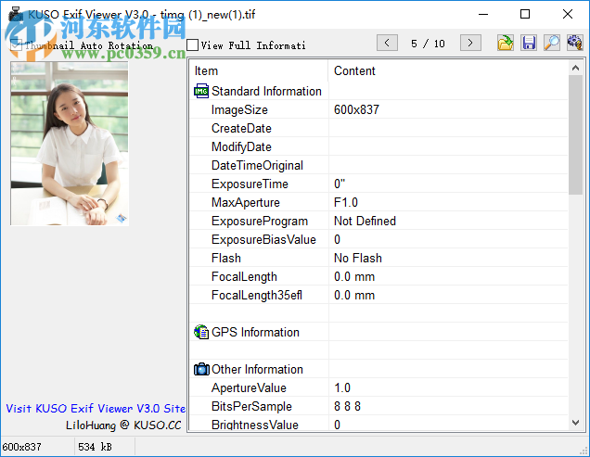Click the F1.0 aperture value
The height and width of the screenshot is (457, 590).
click(x=346, y=202)
